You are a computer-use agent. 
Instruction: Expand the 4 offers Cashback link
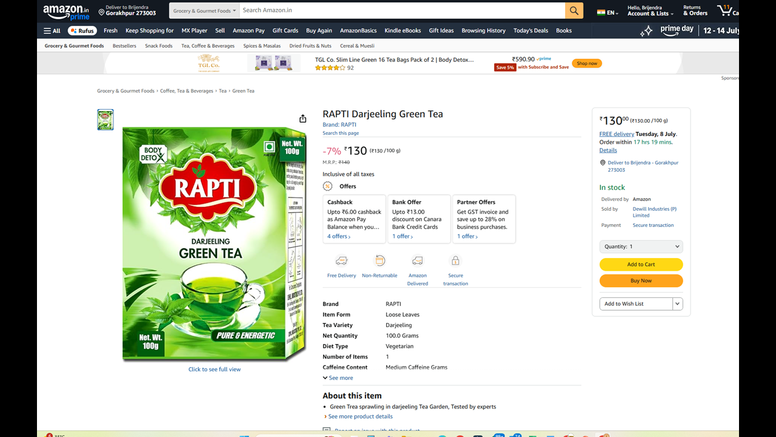point(339,236)
